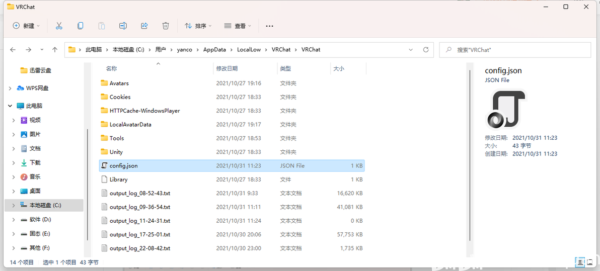Open recent locations dropdown arrow
The height and width of the screenshot is (271, 600).
point(42,50)
